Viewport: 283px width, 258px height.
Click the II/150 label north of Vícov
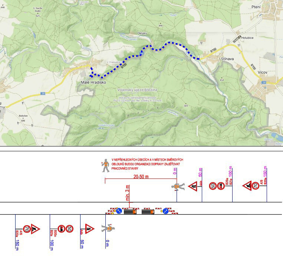tap(253, 67)
